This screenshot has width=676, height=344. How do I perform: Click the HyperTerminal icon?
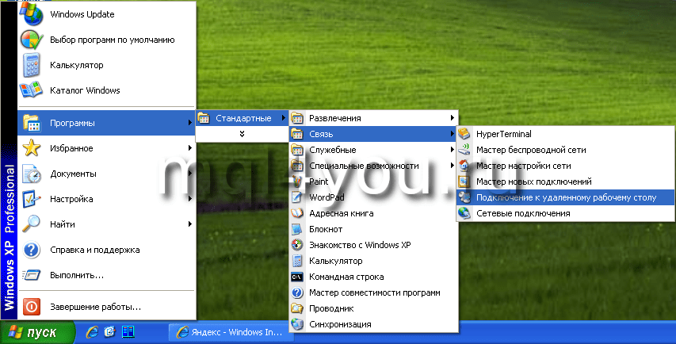[x=464, y=134]
